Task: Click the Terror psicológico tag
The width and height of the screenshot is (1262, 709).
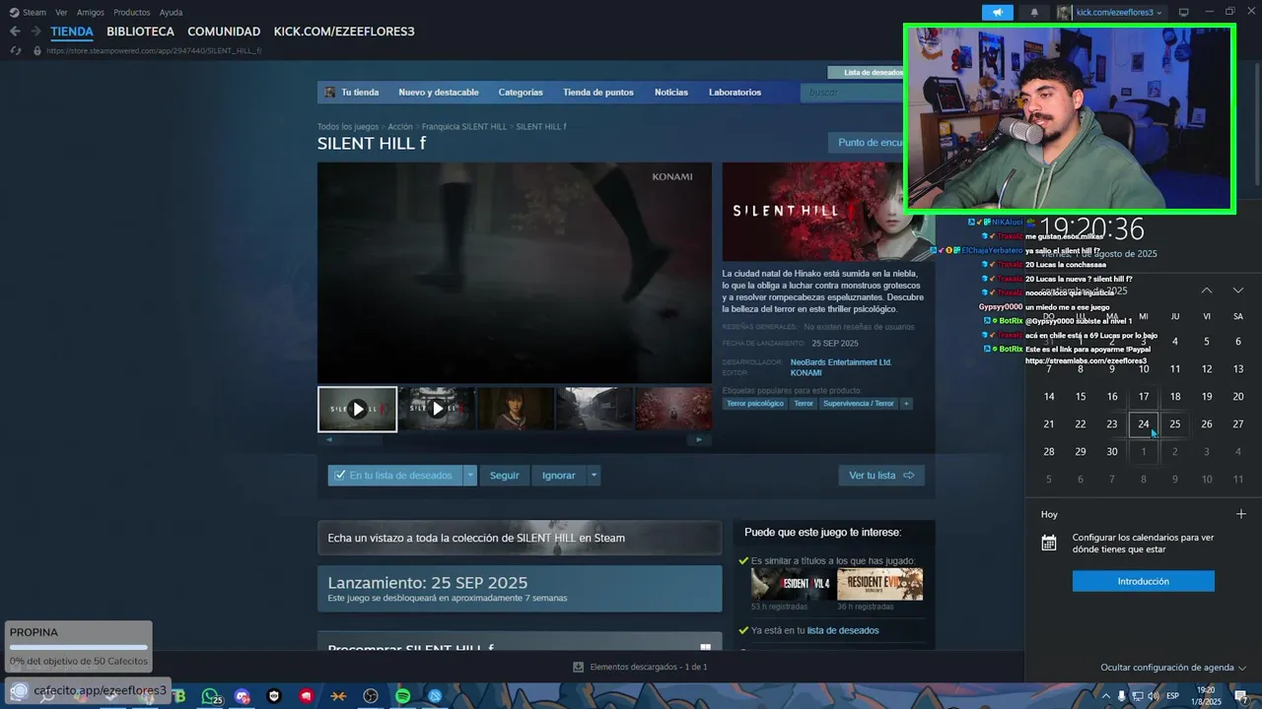Action: click(755, 404)
